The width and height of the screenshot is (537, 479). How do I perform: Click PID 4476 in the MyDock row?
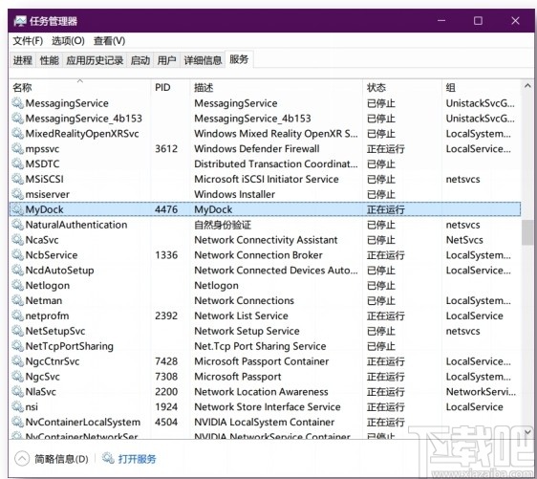(166, 209)
